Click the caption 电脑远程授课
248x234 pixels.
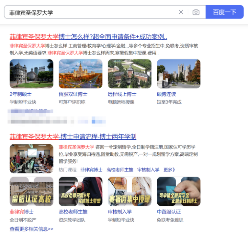click(121, 102)
